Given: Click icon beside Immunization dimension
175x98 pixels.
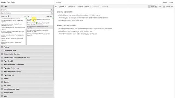Looking at the screenshot, I should 2,93.
